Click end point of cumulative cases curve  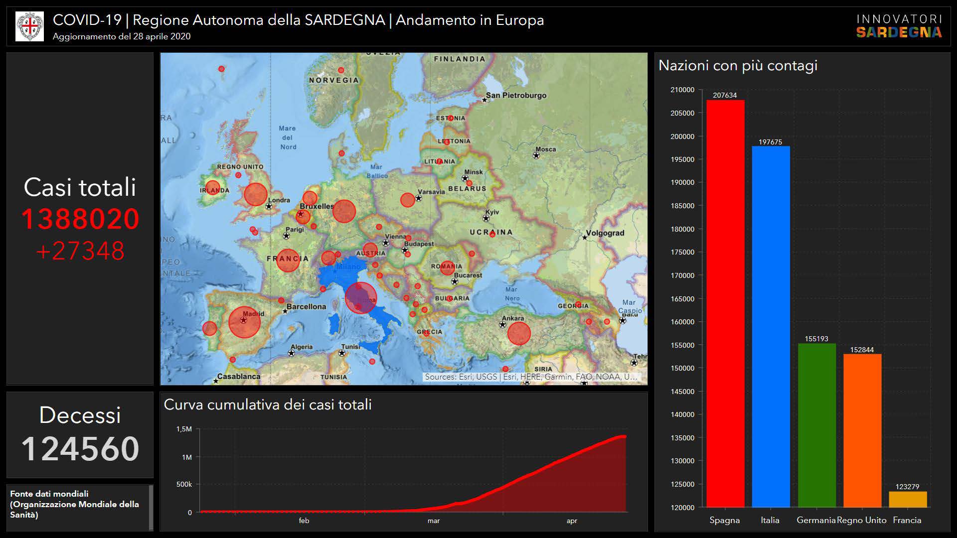coord(625,437)
